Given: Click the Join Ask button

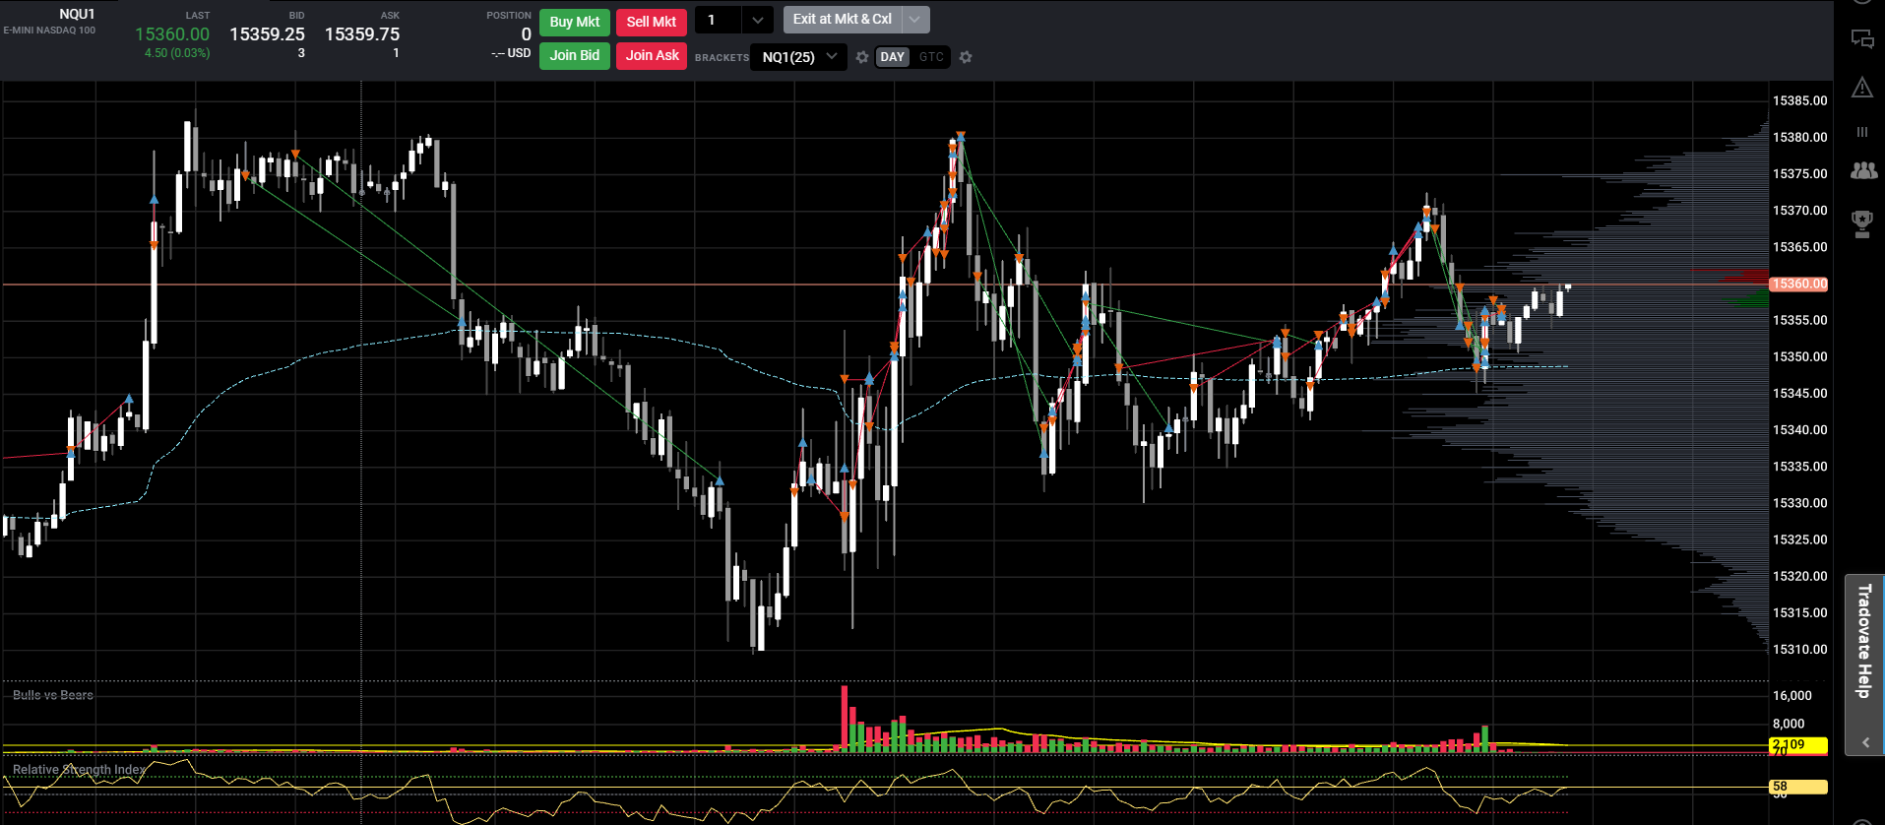Looking at the screenshot, I should (x=652, y=55).
